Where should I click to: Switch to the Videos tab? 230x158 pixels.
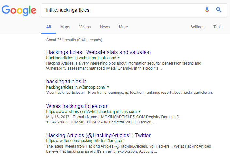85,27
